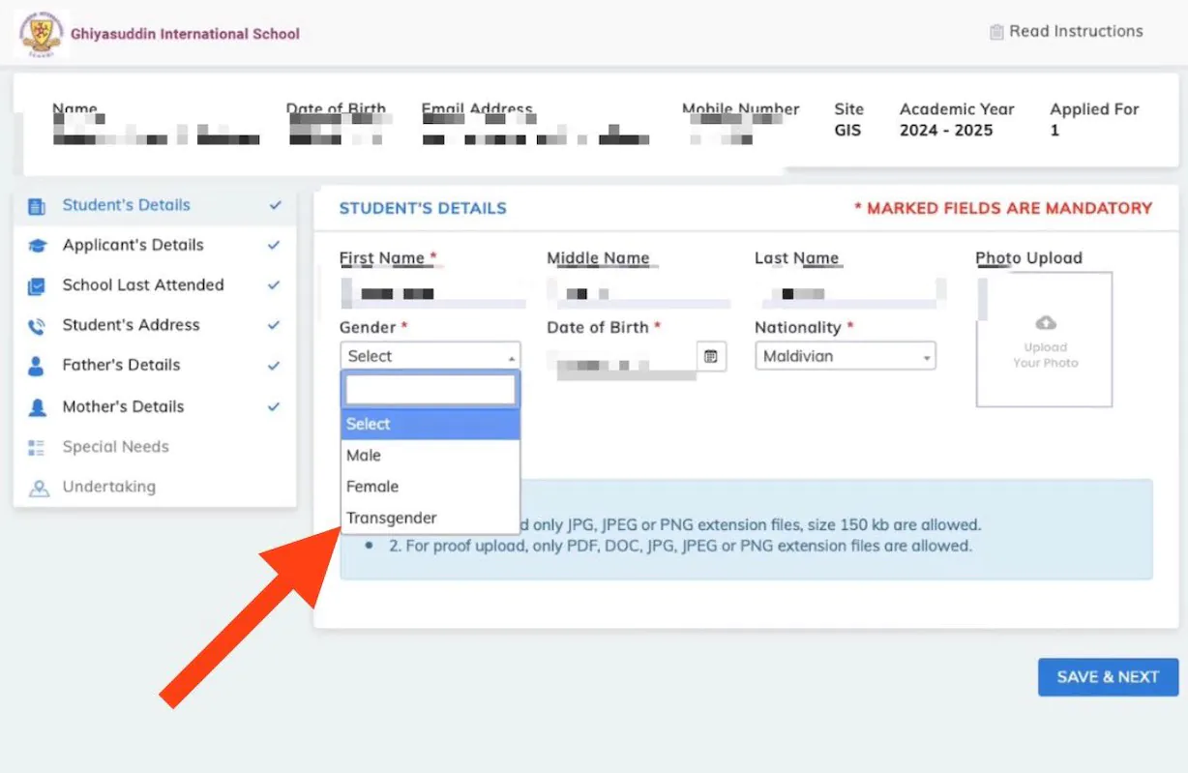The width and height of the screenshot is (1188, 773).
Task: Open the Date of Birth calendar picker
Action: [x=710, y=356]
